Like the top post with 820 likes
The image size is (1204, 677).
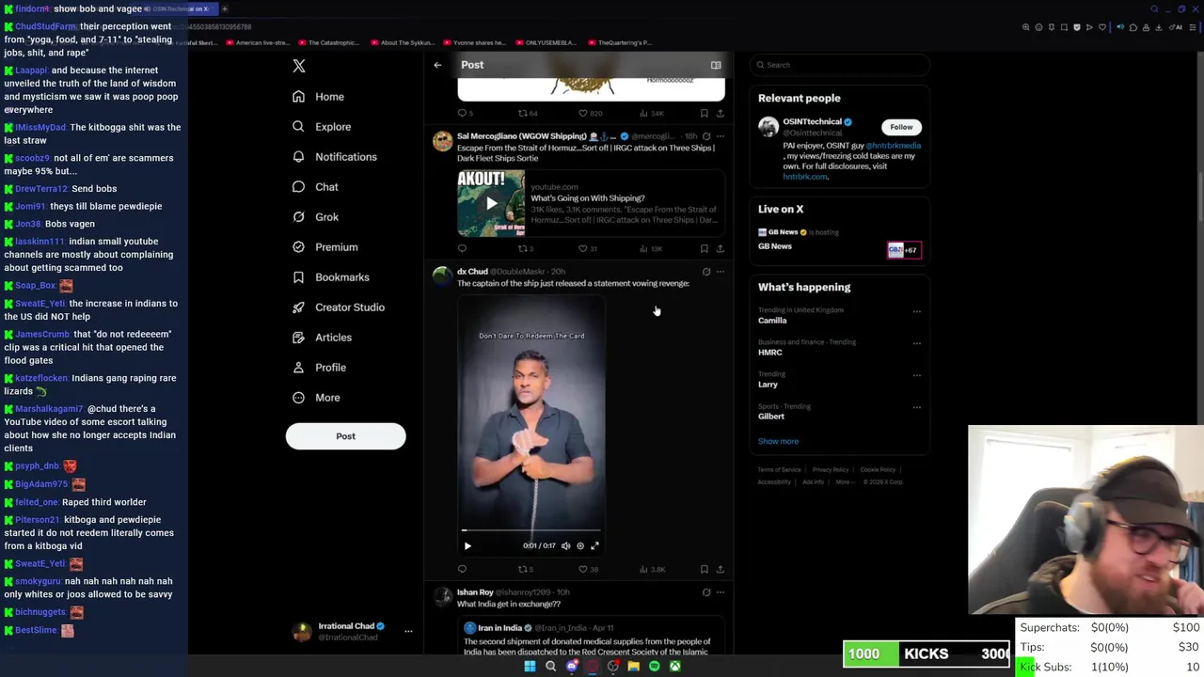click(590, 113)
